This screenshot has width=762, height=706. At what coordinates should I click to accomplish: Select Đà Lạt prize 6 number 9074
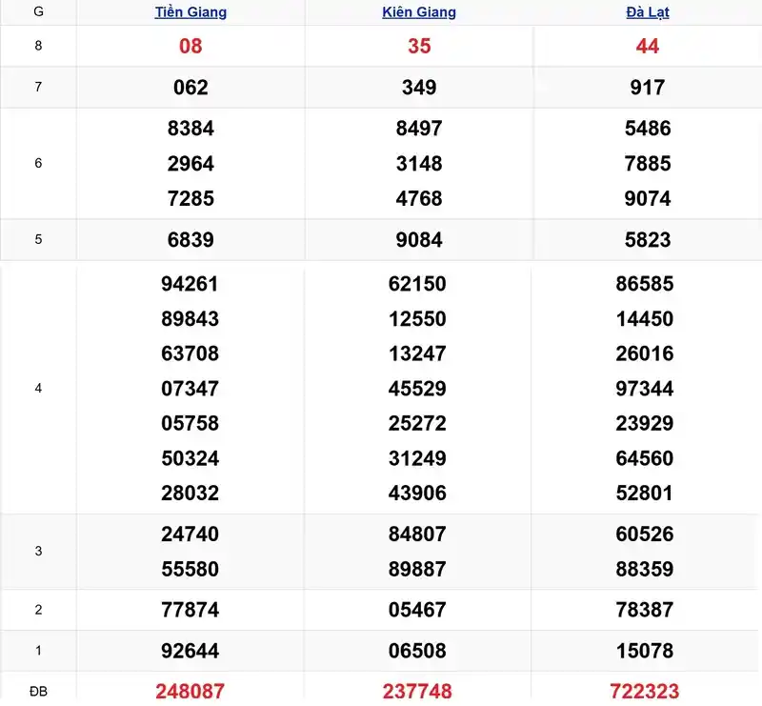(648, 198)
